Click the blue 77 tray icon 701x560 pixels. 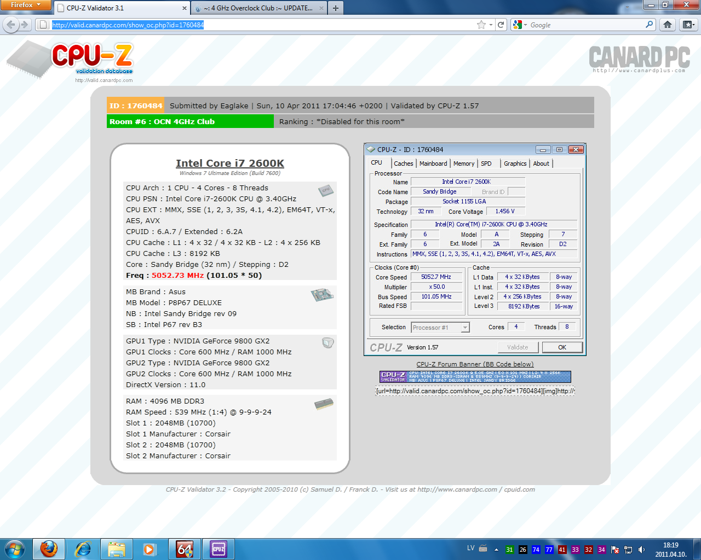point(549,550)
